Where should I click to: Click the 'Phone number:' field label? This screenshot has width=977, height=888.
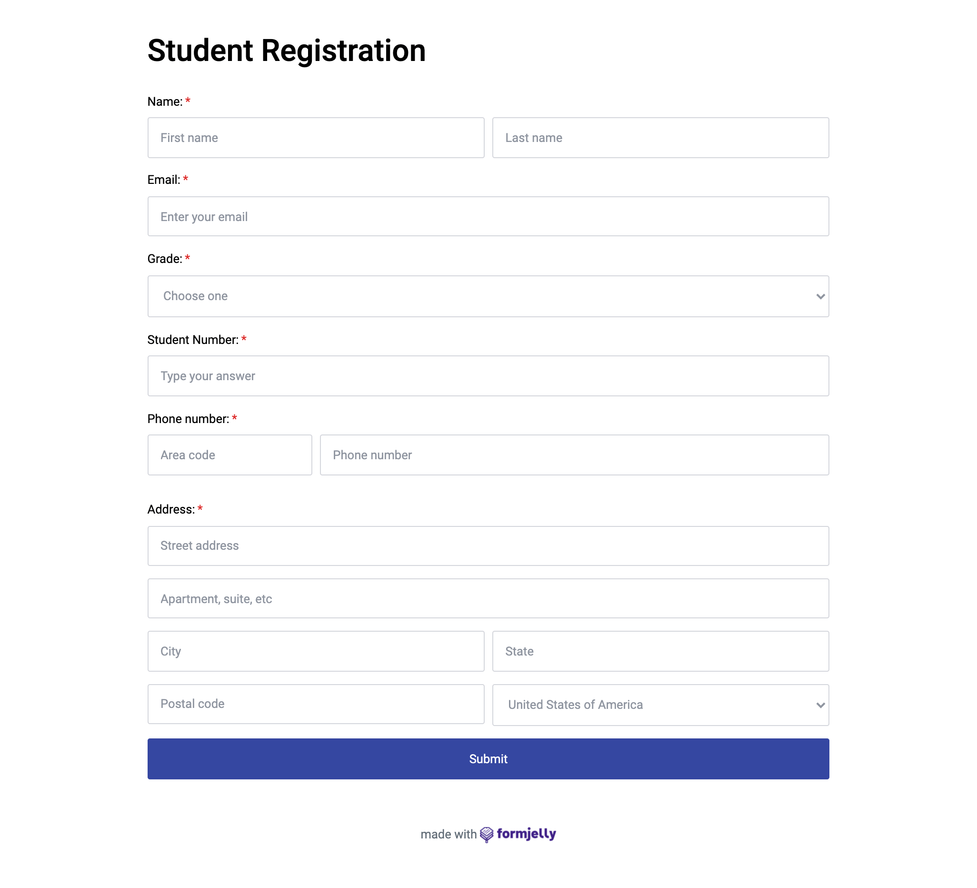[188, 419]
